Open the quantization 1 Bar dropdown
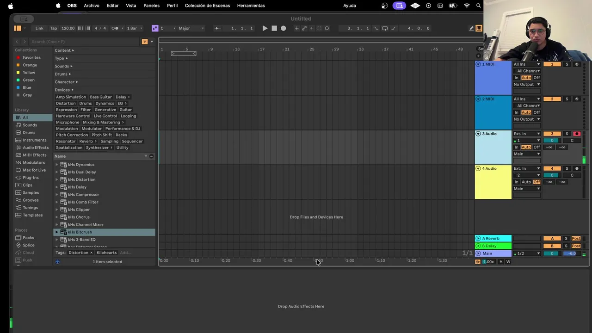Screen dimensions: 592x333 point(135,28)
